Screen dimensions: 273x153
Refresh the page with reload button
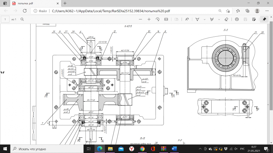click(x=25, y=11)
